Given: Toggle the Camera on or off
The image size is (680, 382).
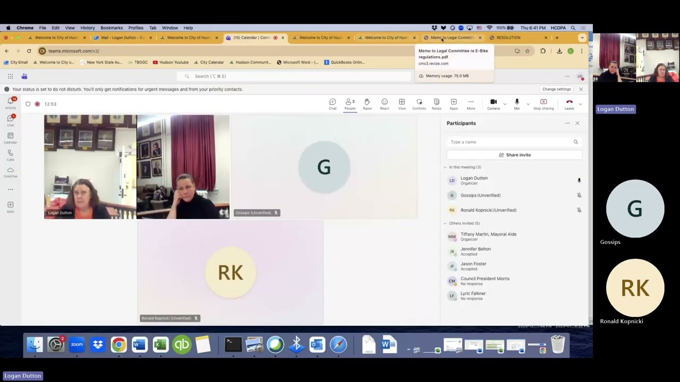Looking at the screenshot, I should [494, 104].
